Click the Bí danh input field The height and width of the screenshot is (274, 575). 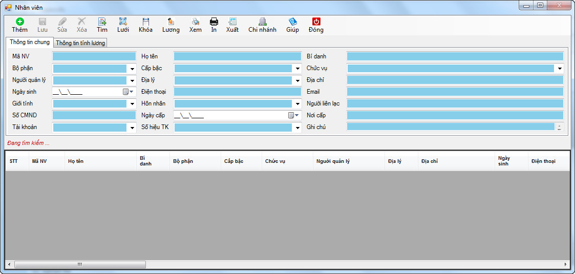(455, 56)
